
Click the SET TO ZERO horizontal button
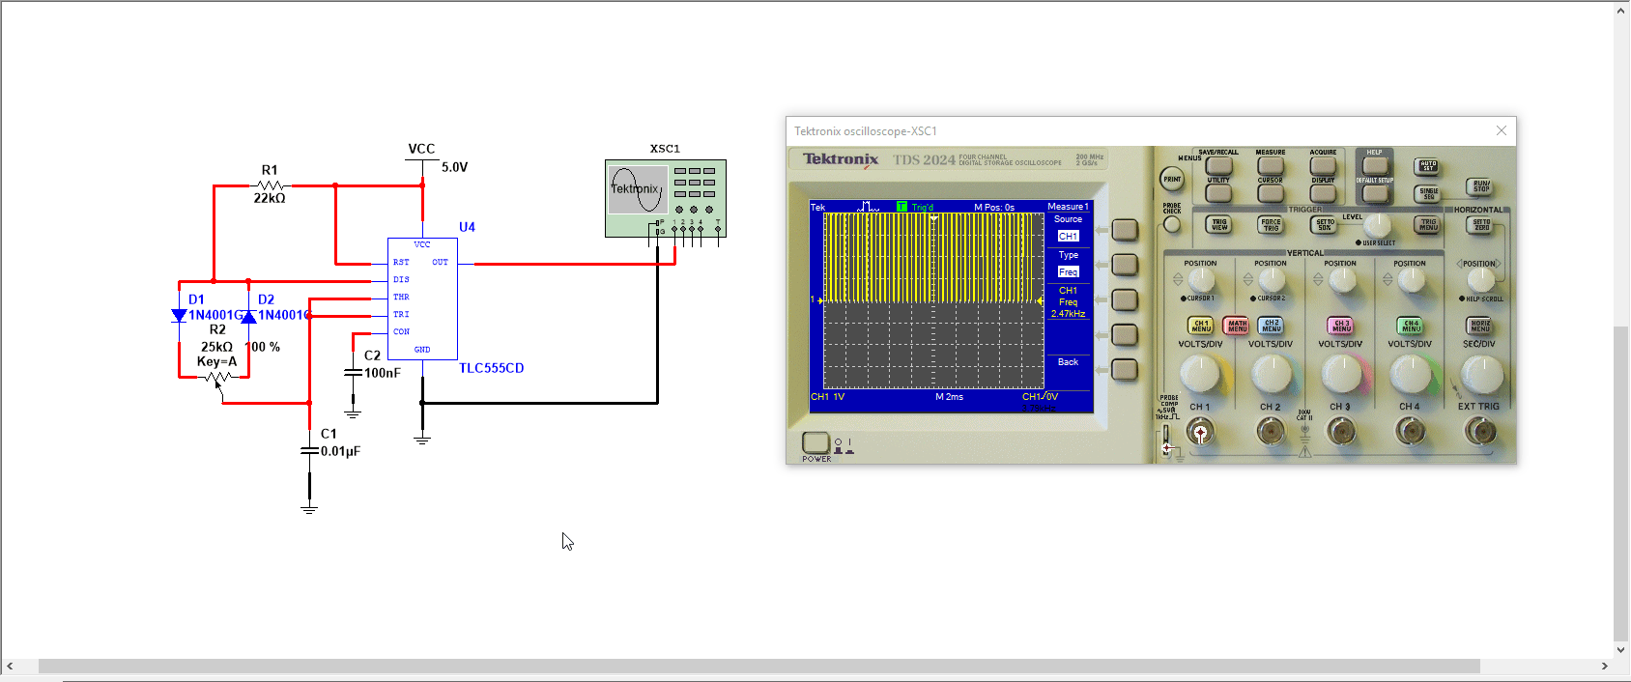point(1481,224)
